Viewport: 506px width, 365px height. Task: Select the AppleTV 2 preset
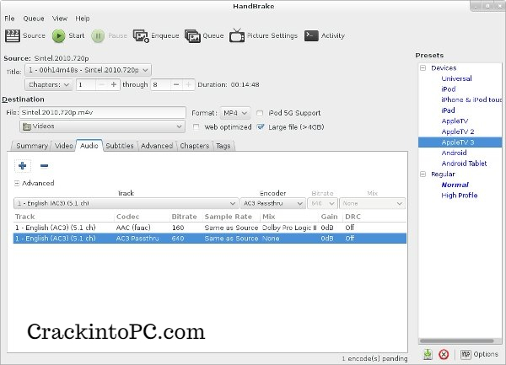458,132
